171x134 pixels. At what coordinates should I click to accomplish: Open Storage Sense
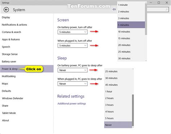pos(10,54)
